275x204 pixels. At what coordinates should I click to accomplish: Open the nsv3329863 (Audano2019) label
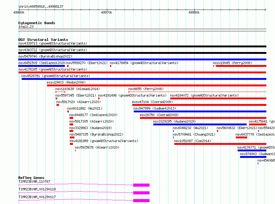91,128
